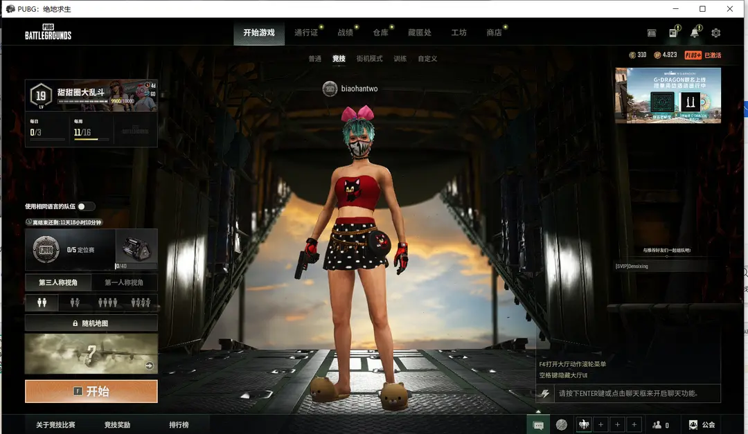Viewport: 748px width, 434px height.
Task: Select duo team mode icon
Action: point(42,302)
